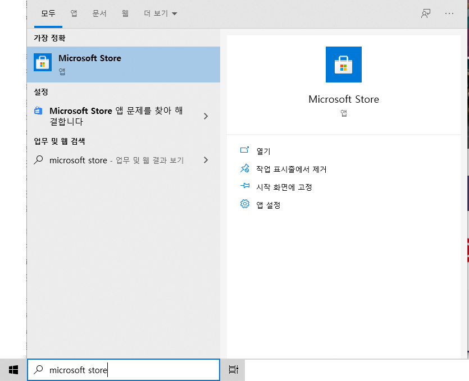
Task: Click 열기 to open the app
Action: click(x=263, y=151)
